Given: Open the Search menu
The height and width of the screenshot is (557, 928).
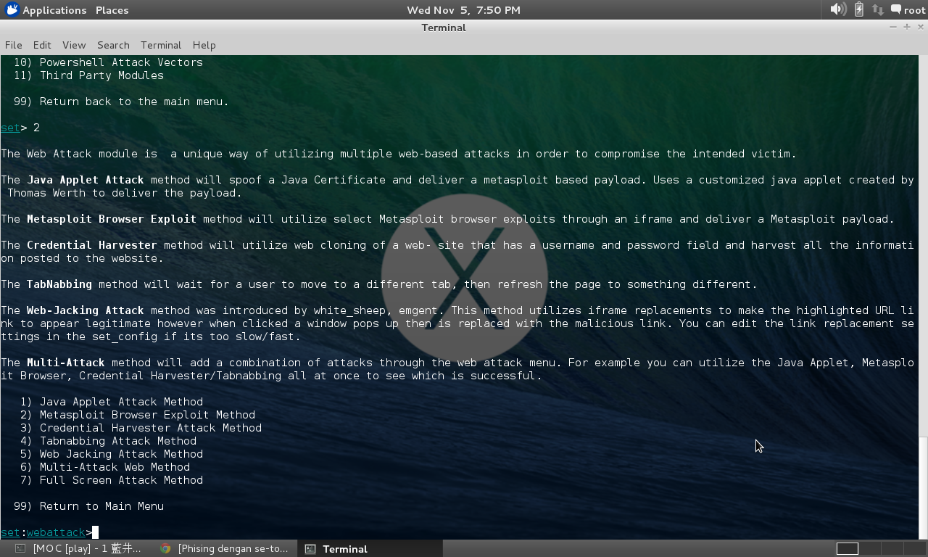Looking at the screenshot, I should pyautogui.click(x=113, y=45).
